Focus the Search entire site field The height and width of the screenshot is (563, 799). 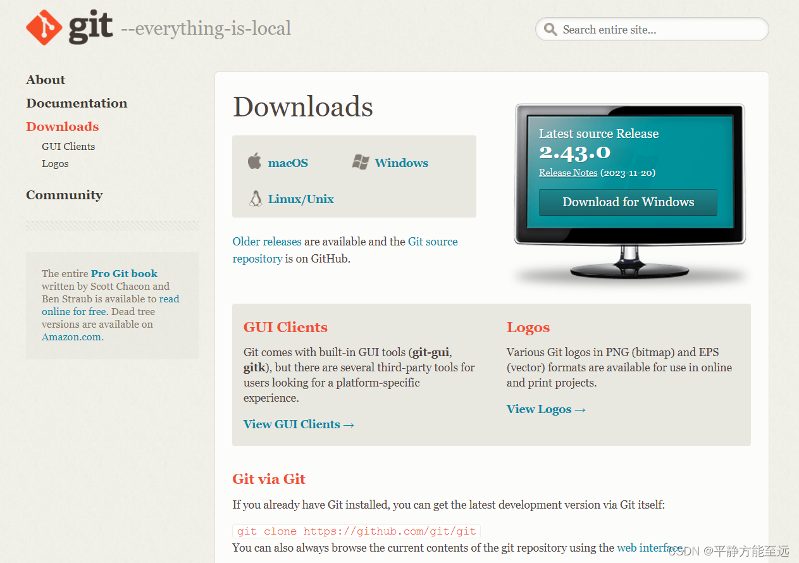(x=652, y=30)
